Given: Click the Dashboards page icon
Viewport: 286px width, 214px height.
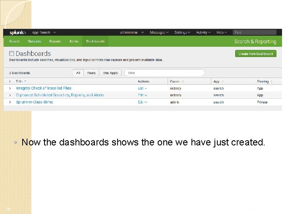Looking at the screenshot, I should pos(12,53).
